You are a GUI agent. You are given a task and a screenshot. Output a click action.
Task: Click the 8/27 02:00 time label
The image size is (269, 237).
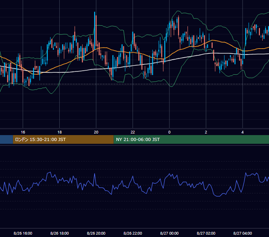coord(206,233)
